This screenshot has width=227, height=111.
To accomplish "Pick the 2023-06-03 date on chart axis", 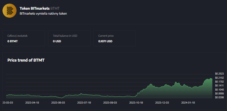I will pos(58,102).
